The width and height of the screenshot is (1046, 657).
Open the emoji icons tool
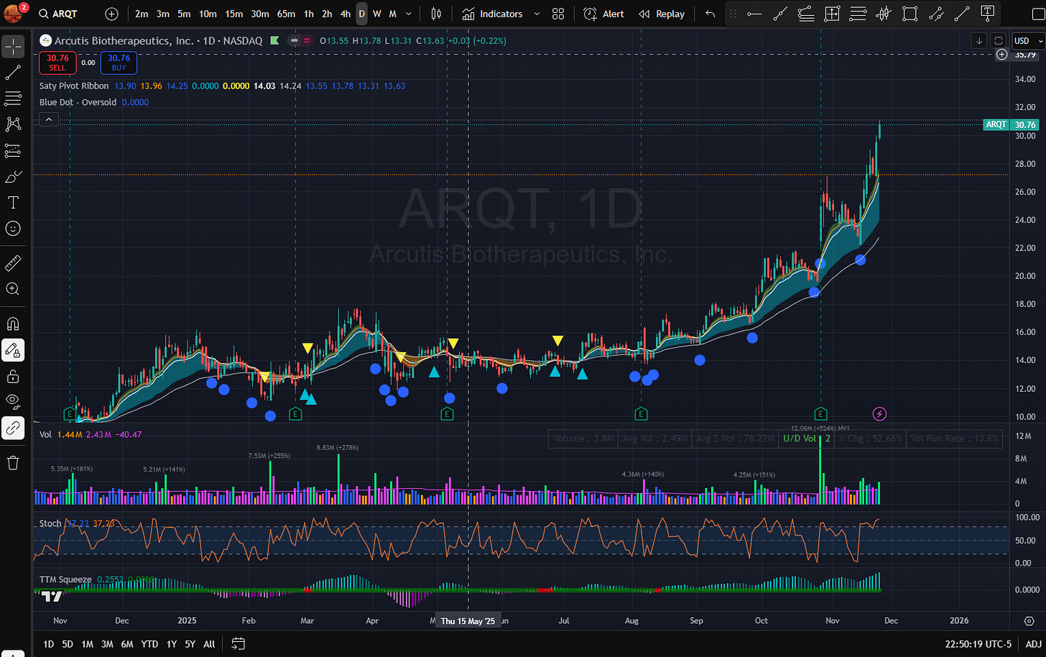pos(13,229)
